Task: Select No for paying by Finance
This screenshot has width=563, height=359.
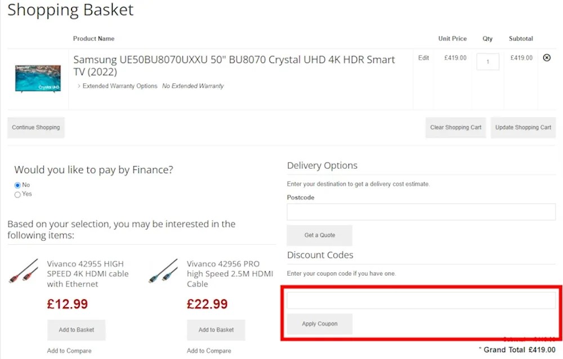Action: (x=17, y=185)
